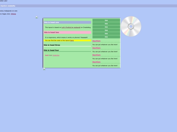Image resolution: width=177 pixels, height=132 pixels.
Task: Click the CD disc image
Action: [x=131, y=26]
